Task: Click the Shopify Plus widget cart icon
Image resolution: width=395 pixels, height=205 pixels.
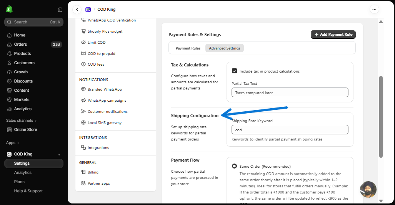Action: pyautogui.click(x=83, y=31)
